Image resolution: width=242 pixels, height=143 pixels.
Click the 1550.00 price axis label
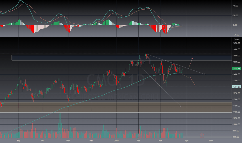(x=237, y=55)
